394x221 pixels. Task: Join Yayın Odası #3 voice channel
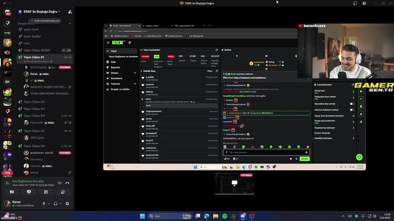click(x=45, y=109)
